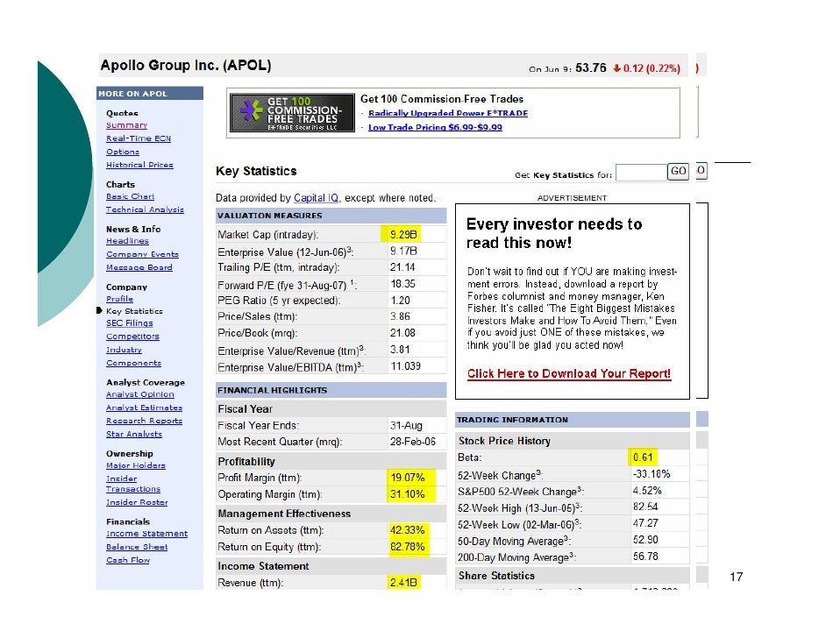This screenshot has height=638, width=826.
Task: Open Message Board link
Action: (139, 267)
